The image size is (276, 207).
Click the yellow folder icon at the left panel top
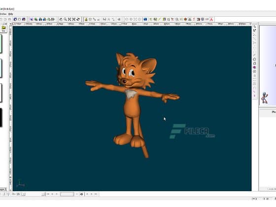3,28
